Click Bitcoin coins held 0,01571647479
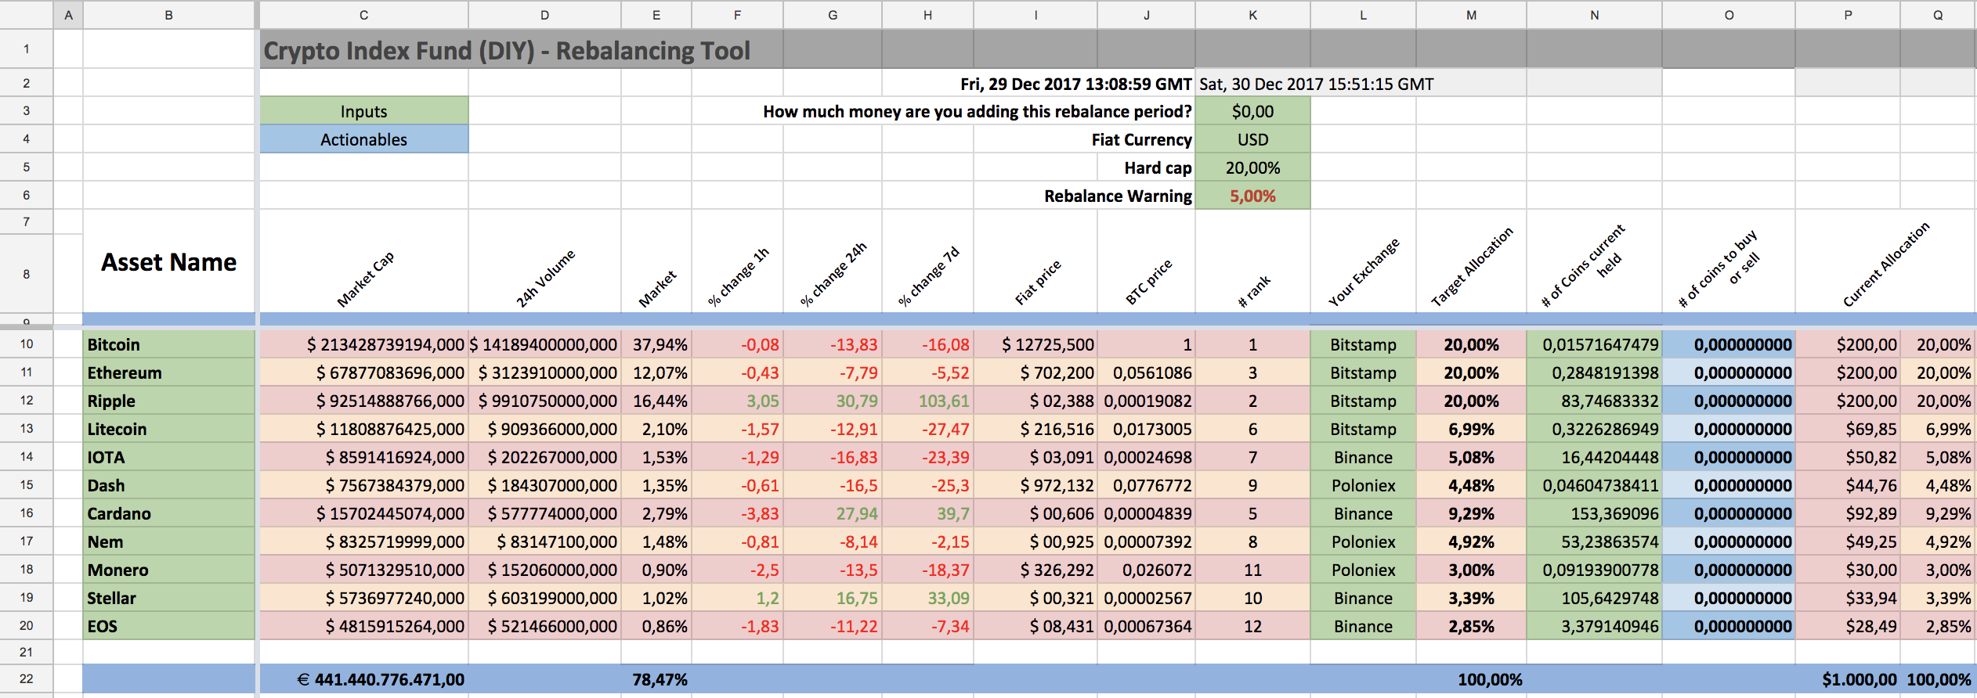 coord(1595,344)
